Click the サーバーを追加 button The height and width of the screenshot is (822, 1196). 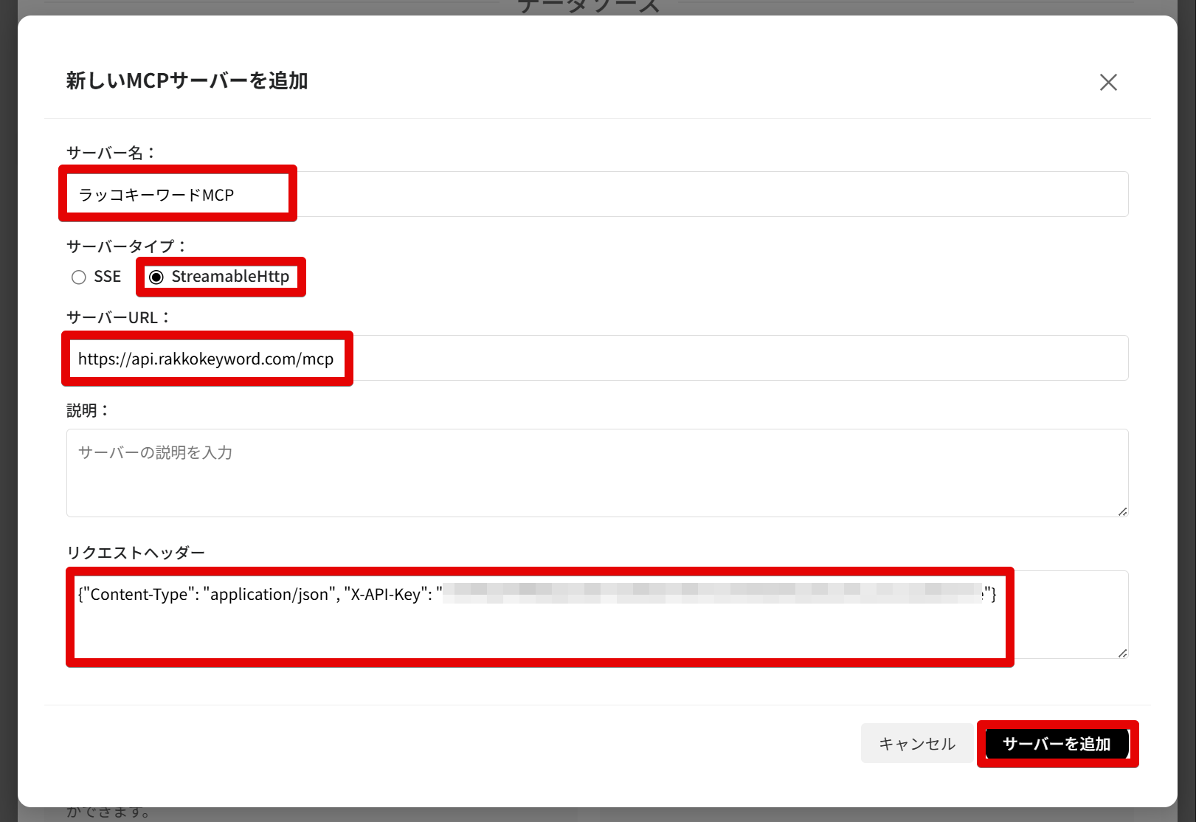[x=1057, y=743]
